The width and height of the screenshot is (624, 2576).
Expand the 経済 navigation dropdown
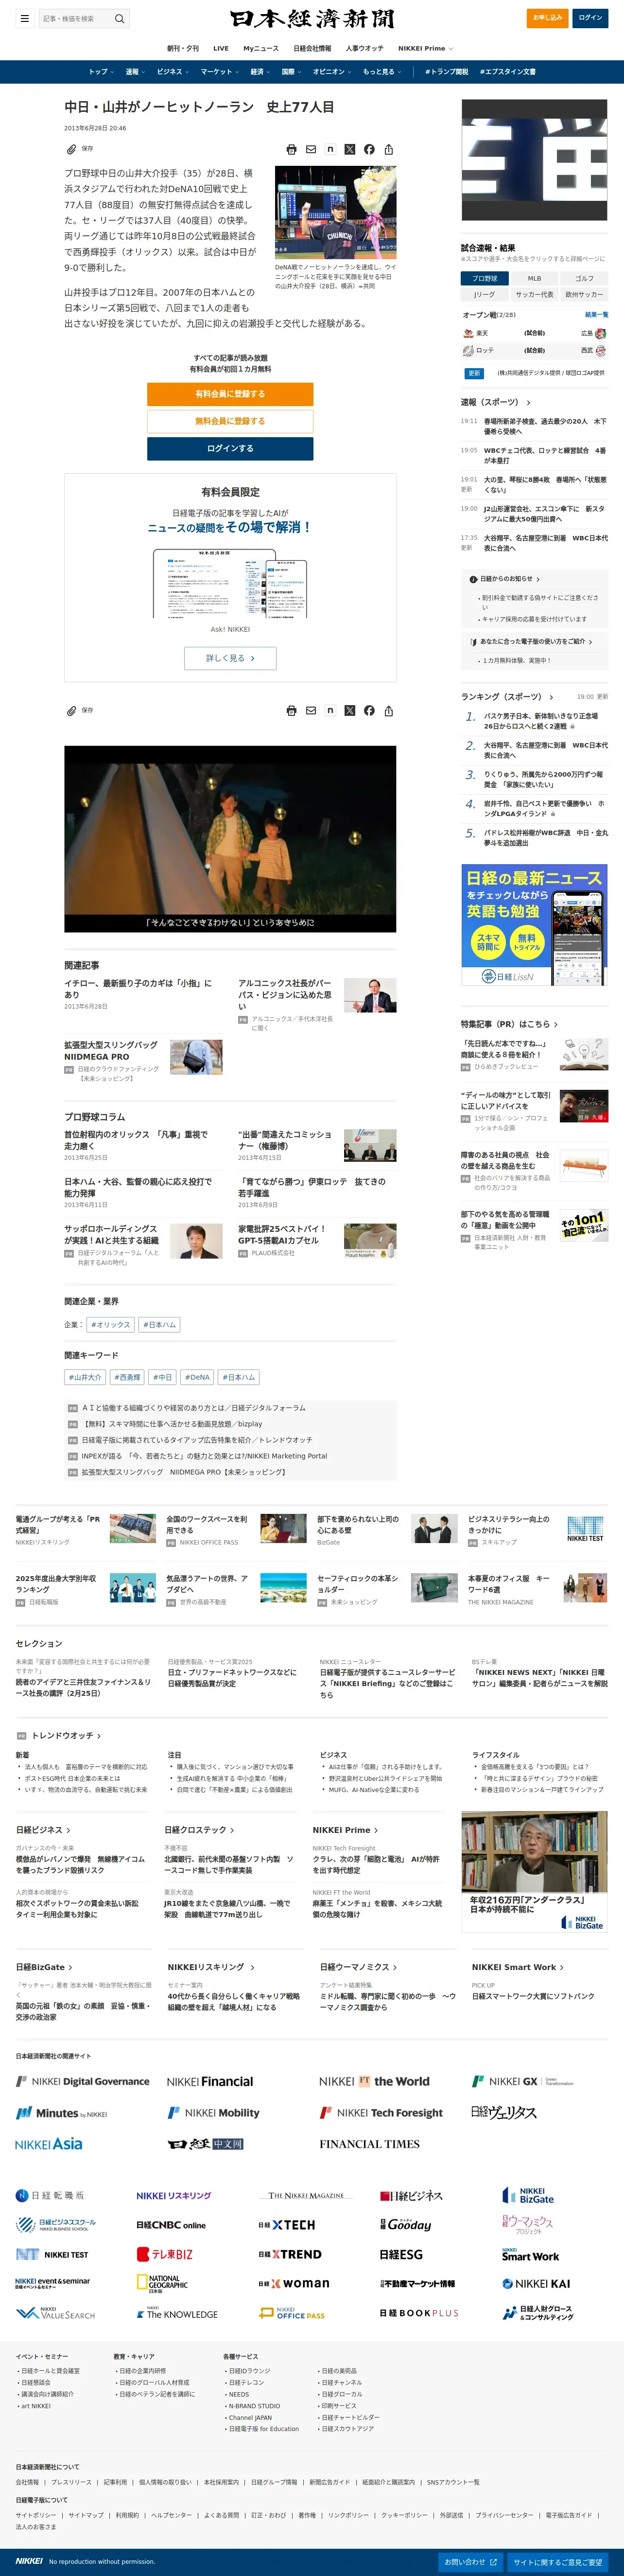[x=260, y=72]
